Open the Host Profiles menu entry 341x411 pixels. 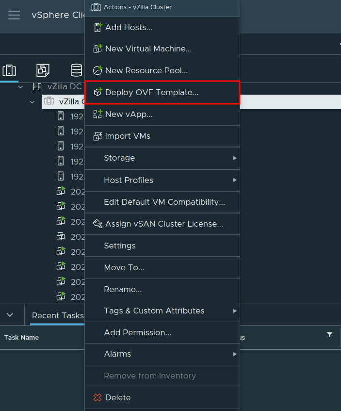click(x=162, y=180)
